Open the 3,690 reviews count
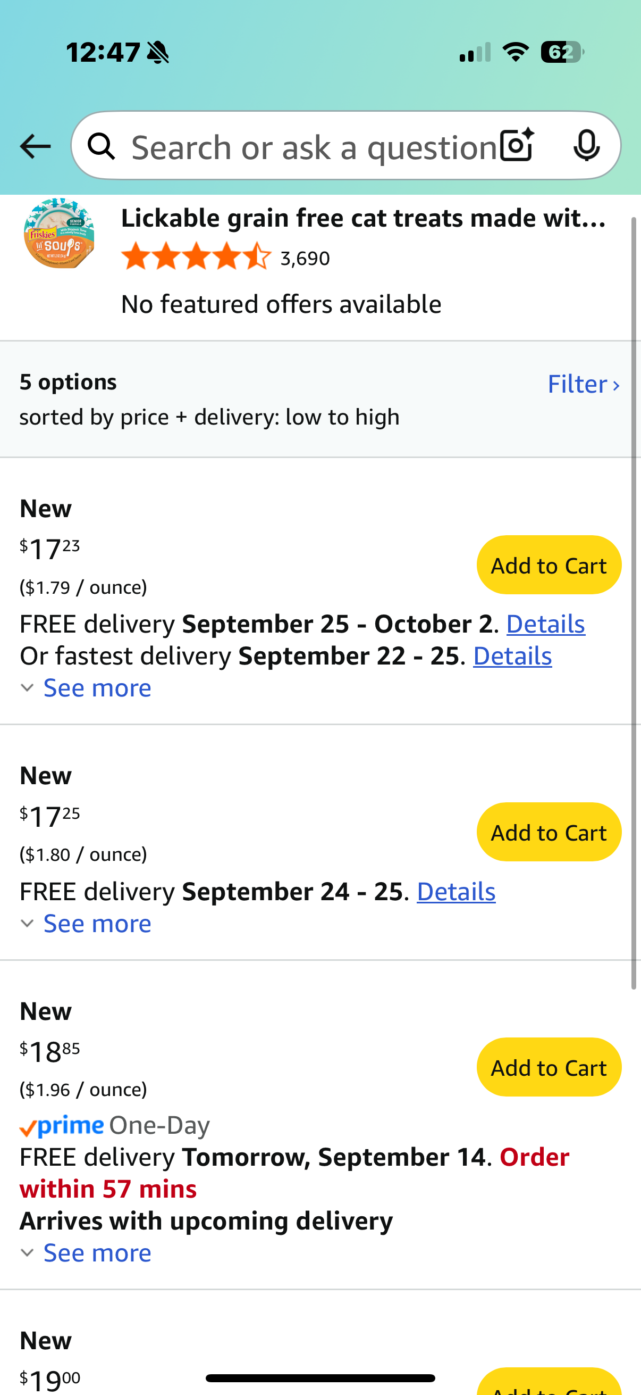 [305, 259]
